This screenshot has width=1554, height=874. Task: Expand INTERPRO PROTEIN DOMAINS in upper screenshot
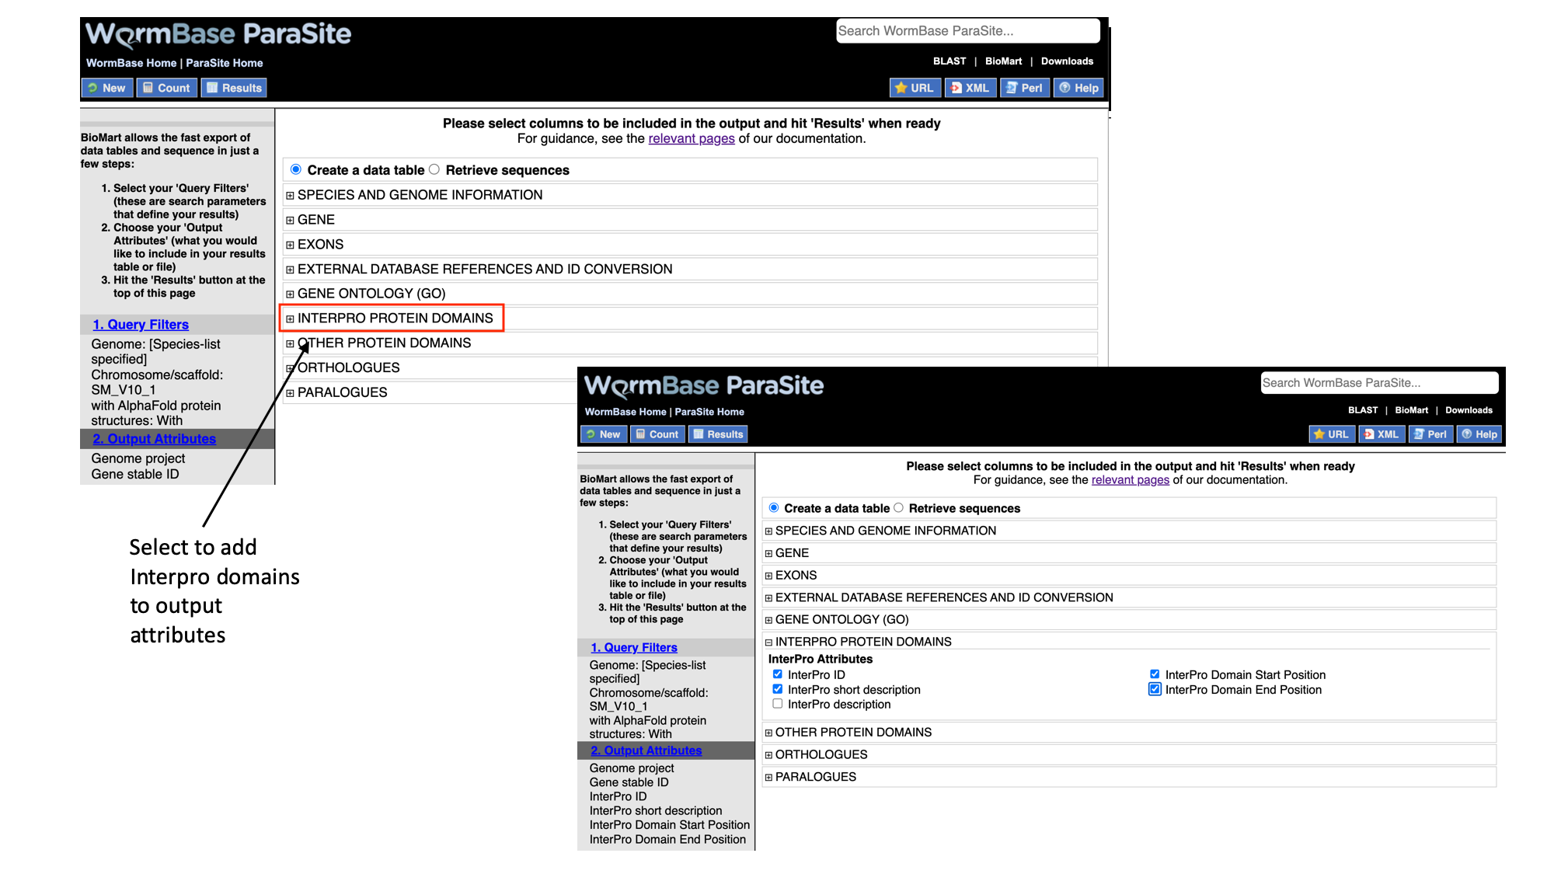pos(290,319)
